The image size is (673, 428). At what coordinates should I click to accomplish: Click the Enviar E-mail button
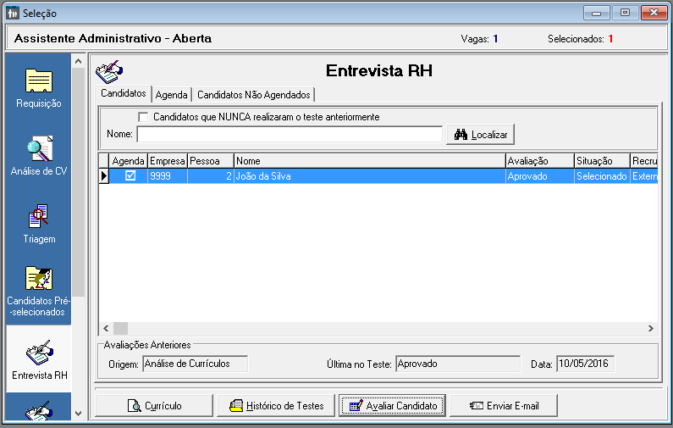pos(505,406)
